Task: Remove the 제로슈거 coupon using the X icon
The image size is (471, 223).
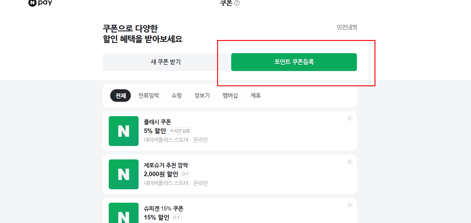Action: click(349, 162)
